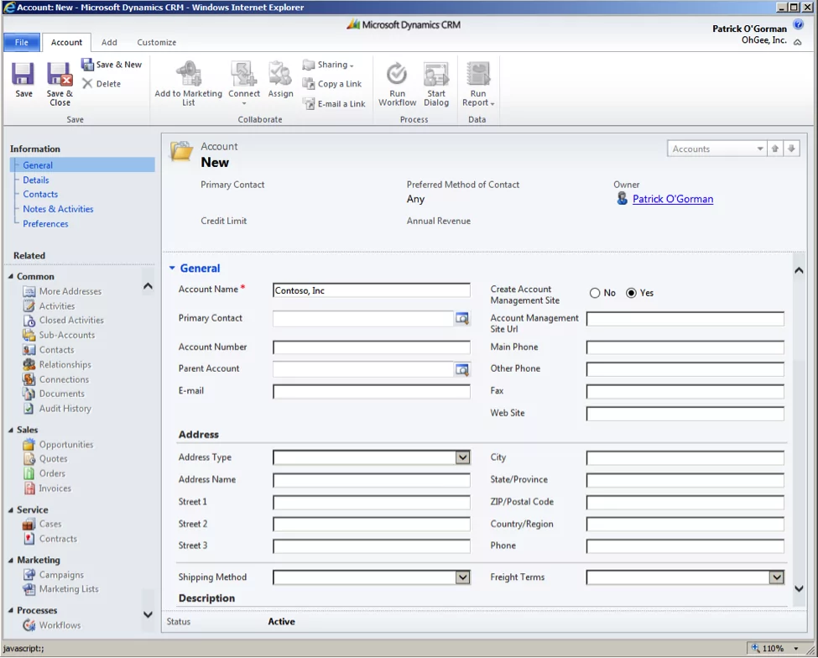This screenshot has height=658, width=818.
Task: Click the Web Site input field
Action: pos(685,414)
